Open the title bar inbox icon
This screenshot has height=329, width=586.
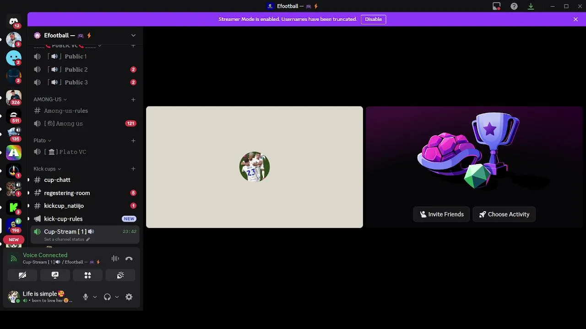click(497, 6)
